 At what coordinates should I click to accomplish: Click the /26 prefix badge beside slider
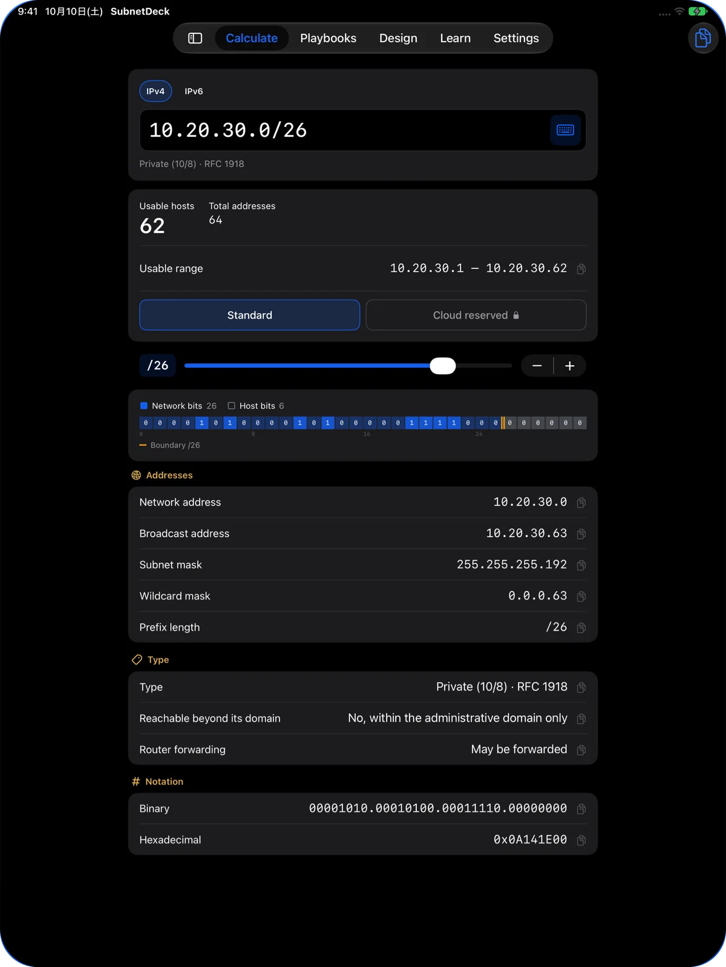click(158, 365)
